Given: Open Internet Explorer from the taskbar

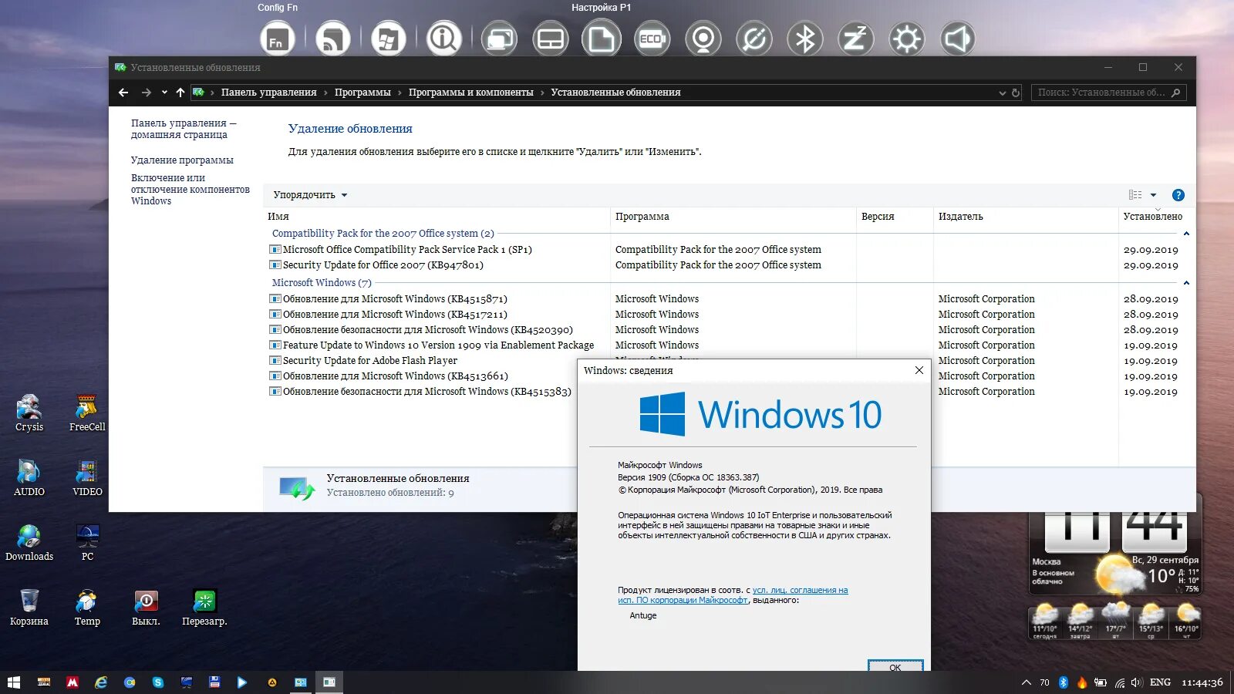Looking at the screenshot, I should tap(101, 682).
